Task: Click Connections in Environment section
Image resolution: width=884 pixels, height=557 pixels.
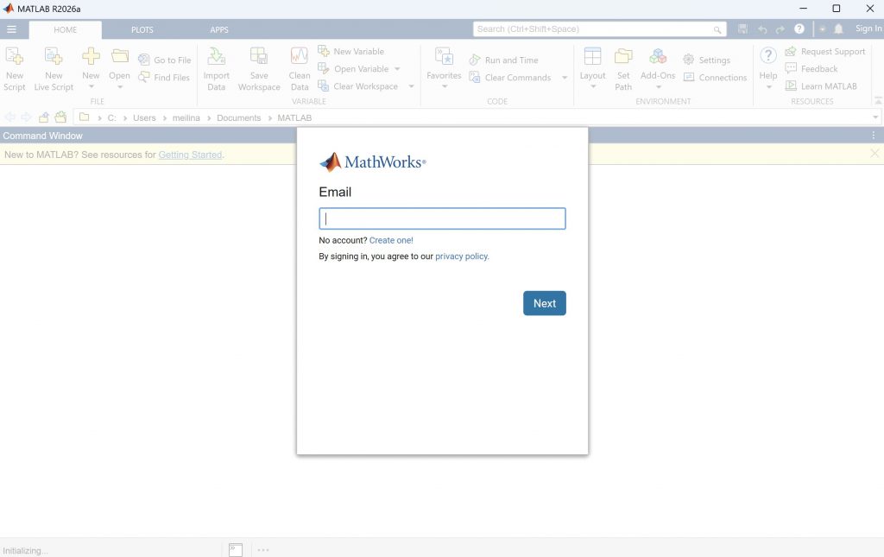Action: point(715,77)
